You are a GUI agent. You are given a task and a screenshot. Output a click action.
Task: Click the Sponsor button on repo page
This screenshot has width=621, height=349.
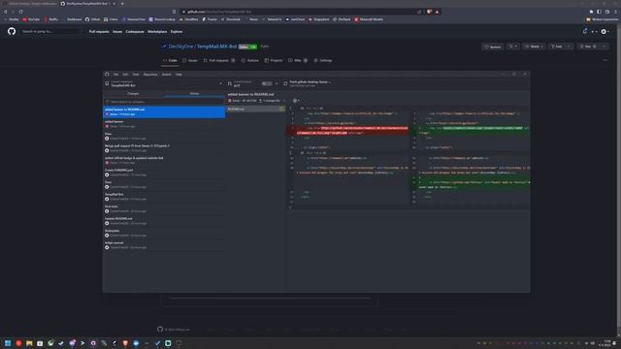(493, 47)
